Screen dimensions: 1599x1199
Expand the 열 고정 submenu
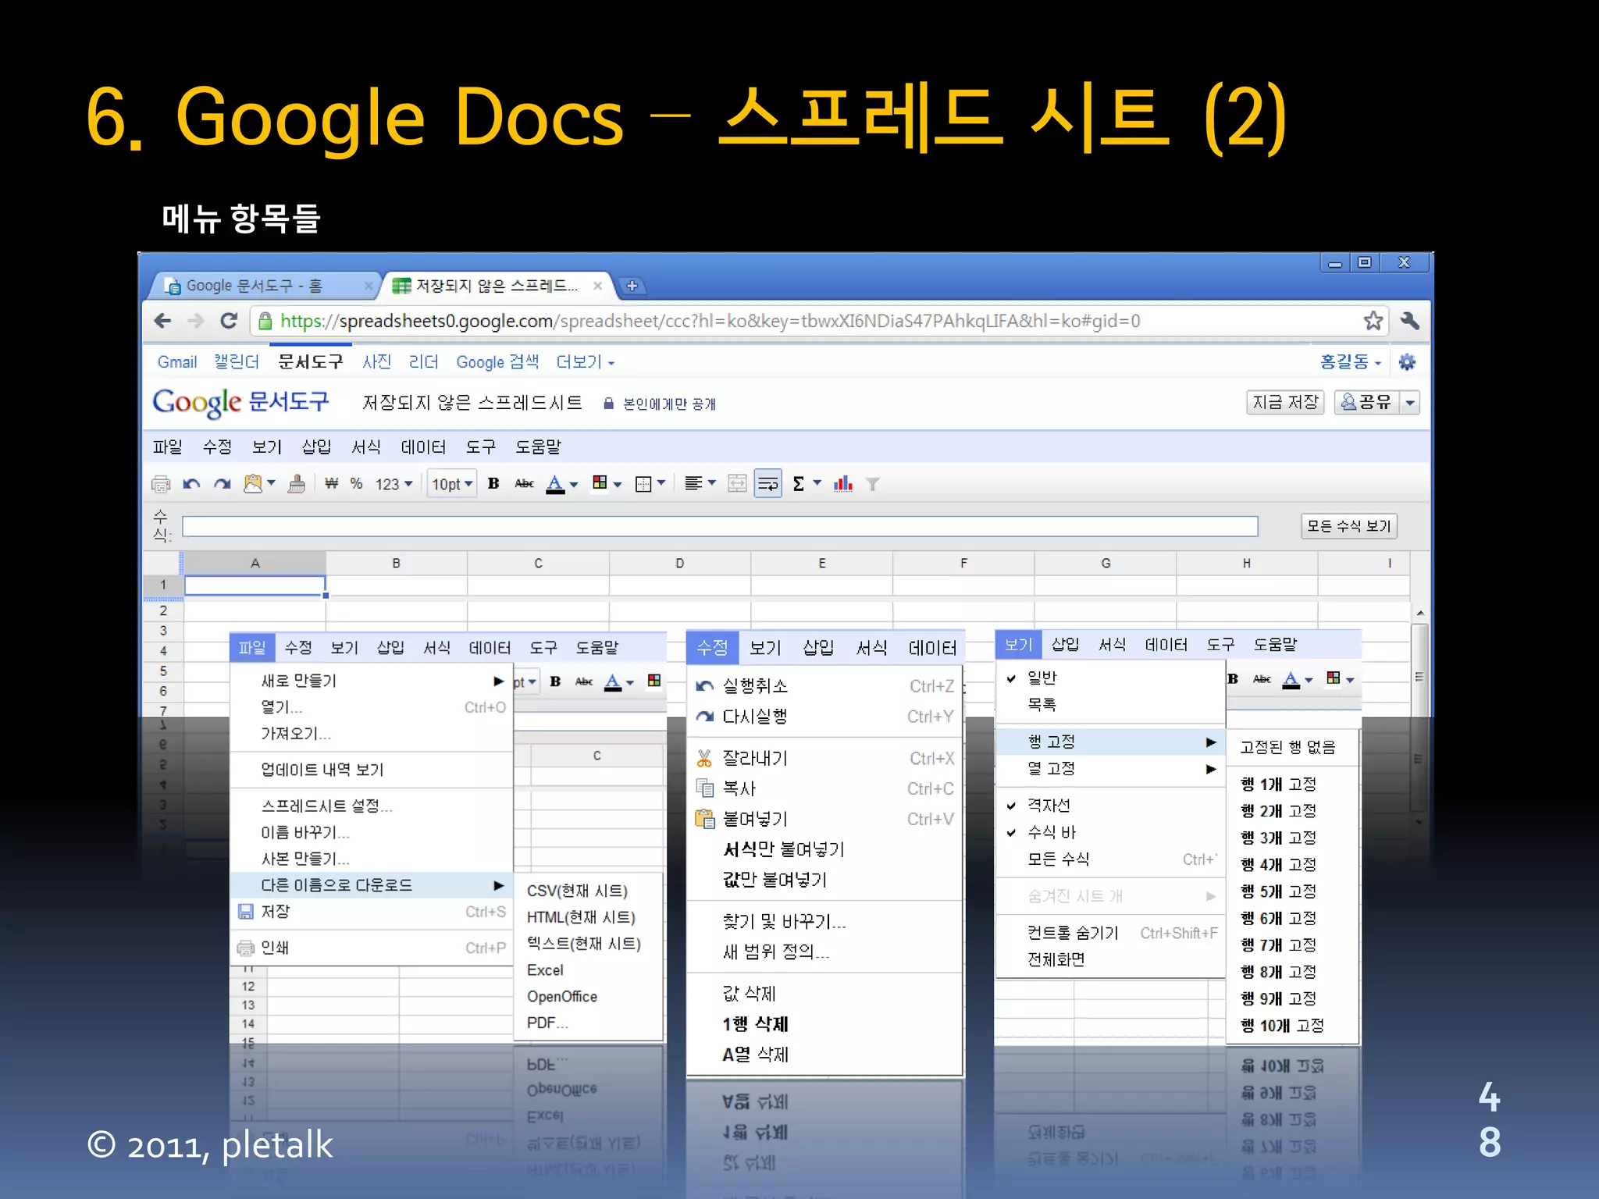click(x=1111, y=769)
